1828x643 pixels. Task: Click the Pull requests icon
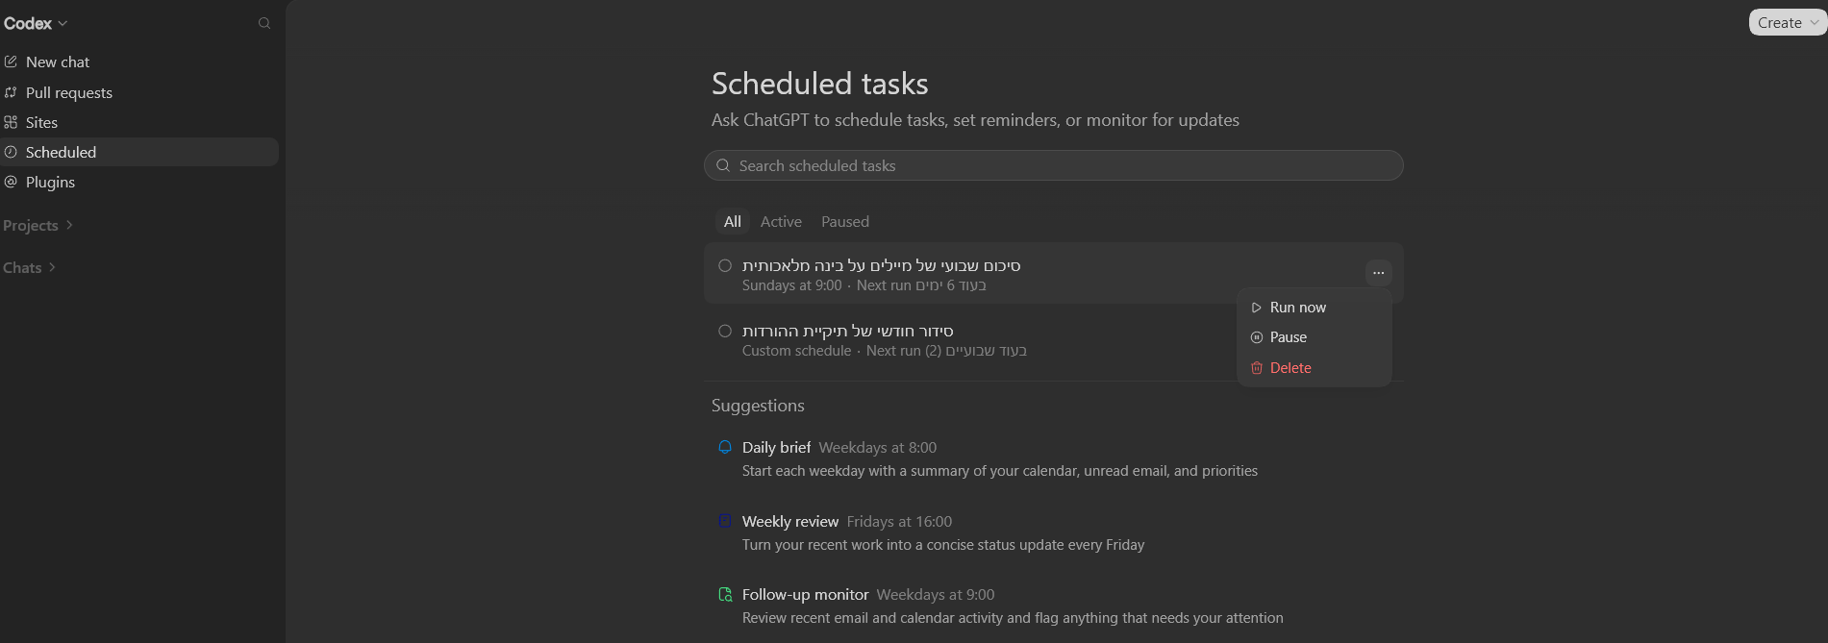[11, 92]
